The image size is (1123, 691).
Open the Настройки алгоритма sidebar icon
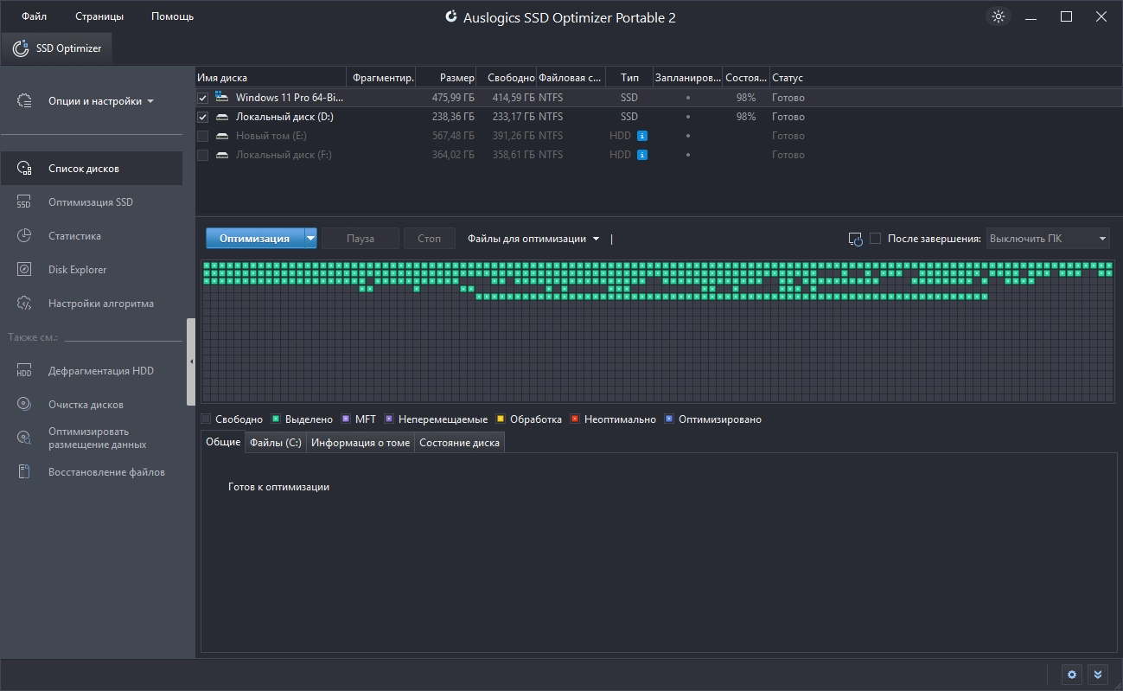pos(24,304)
